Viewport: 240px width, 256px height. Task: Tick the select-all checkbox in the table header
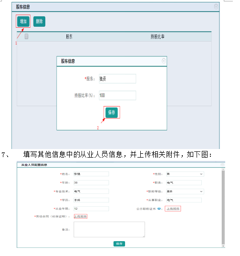[x=26, y=36]
